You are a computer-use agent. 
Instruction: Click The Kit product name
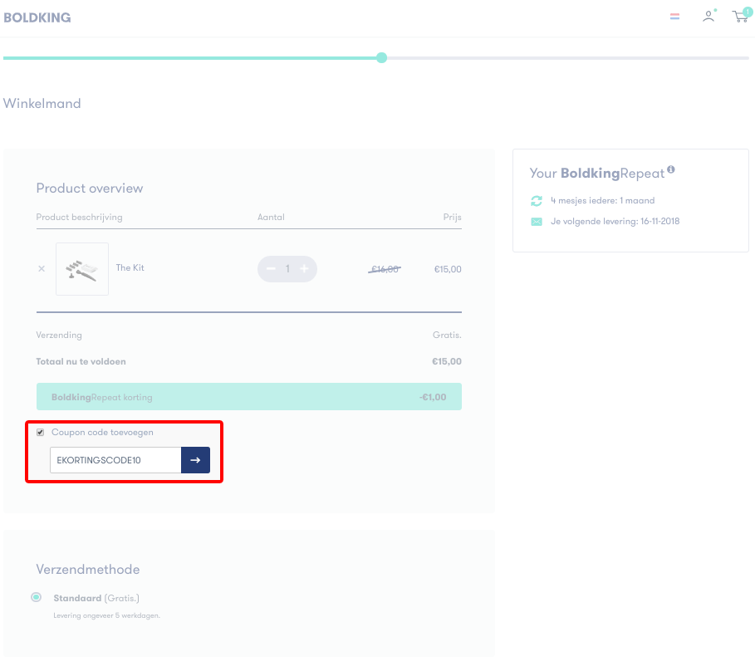[130, 267]
